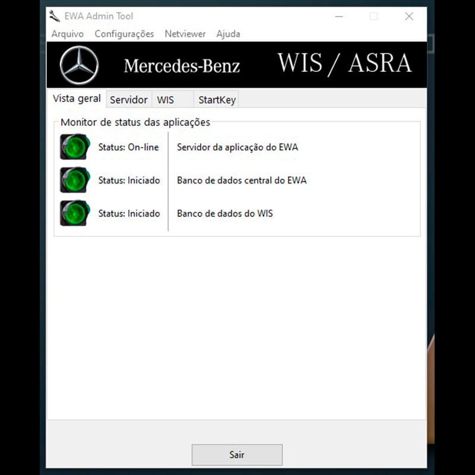475x475 pixels.
Task: Click 'Monitor de status das aplicações' heading
Action: pyautogui.click(x=135, y=122)
